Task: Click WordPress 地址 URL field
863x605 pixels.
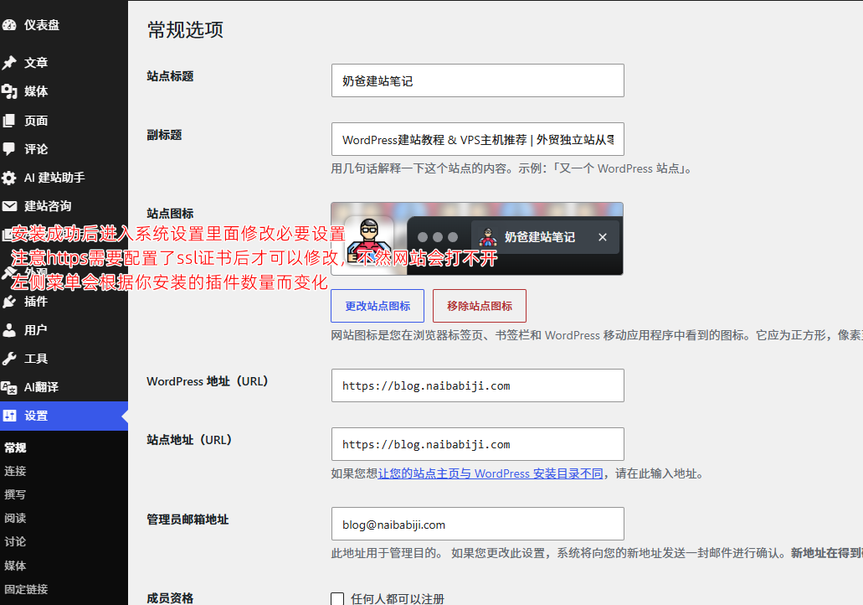Action: coord(478,385)
